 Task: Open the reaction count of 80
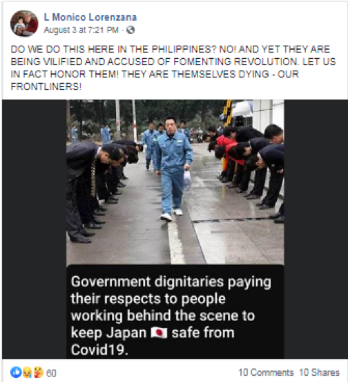[51, 373]
